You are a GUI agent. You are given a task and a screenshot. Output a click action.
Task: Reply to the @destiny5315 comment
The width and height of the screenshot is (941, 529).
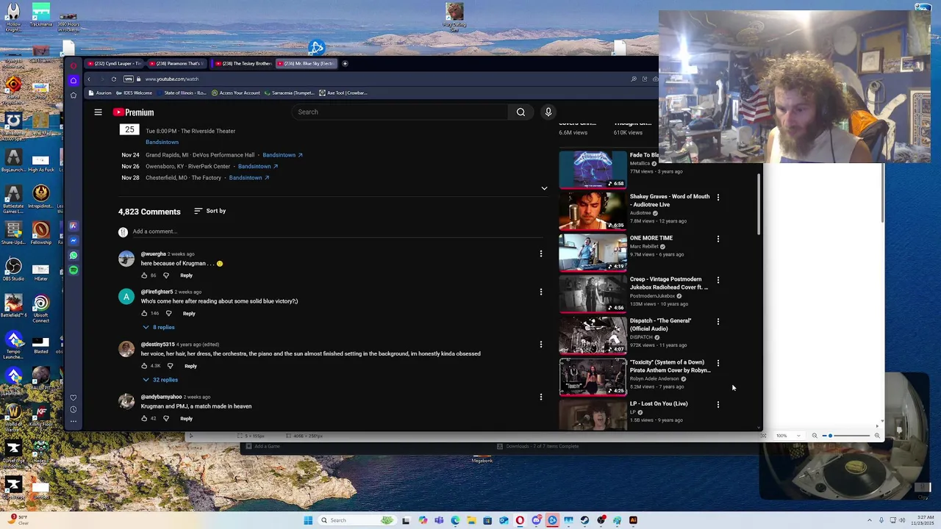[x=190, y=366]
